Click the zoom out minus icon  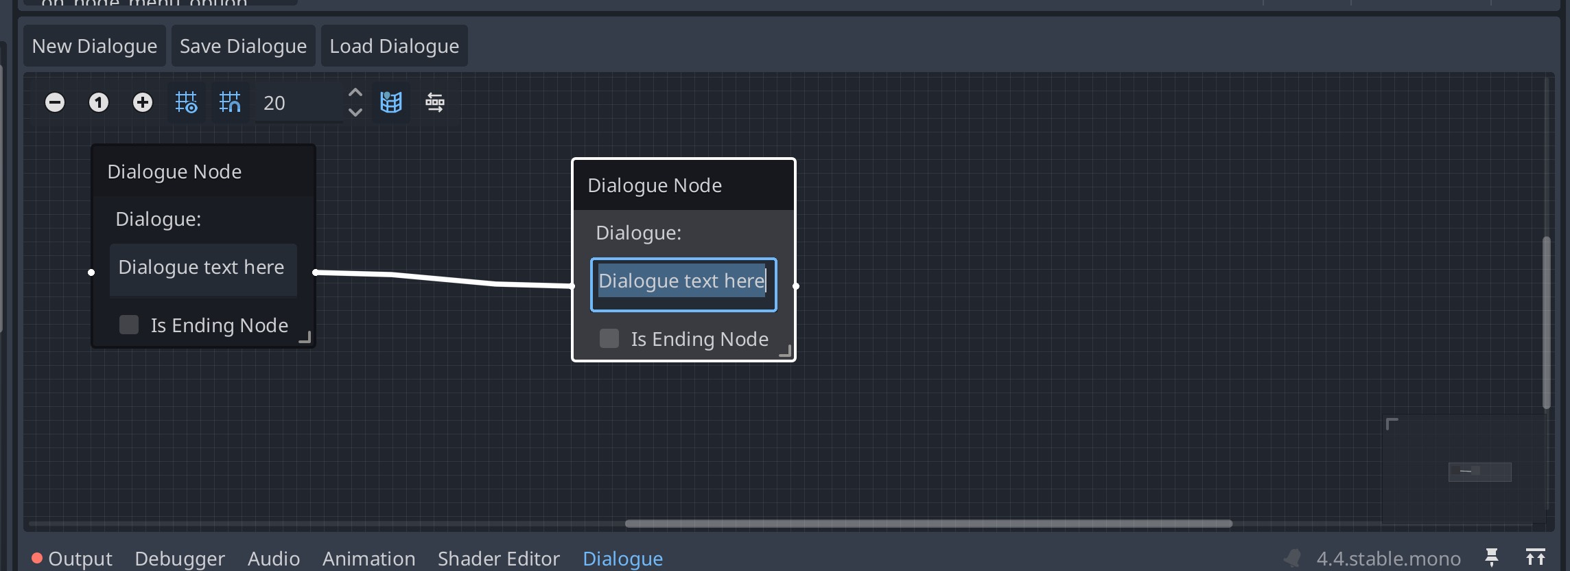coord(55,103)
